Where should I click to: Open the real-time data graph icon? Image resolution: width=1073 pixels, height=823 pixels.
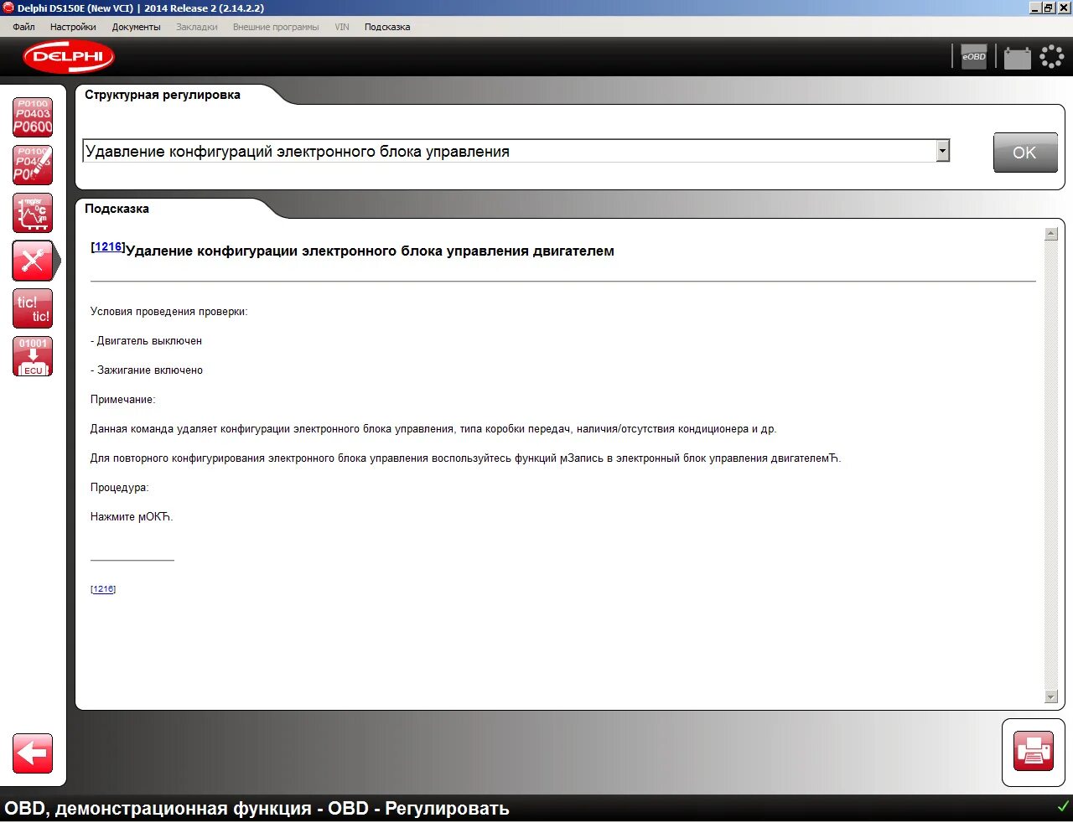(33, 213)
